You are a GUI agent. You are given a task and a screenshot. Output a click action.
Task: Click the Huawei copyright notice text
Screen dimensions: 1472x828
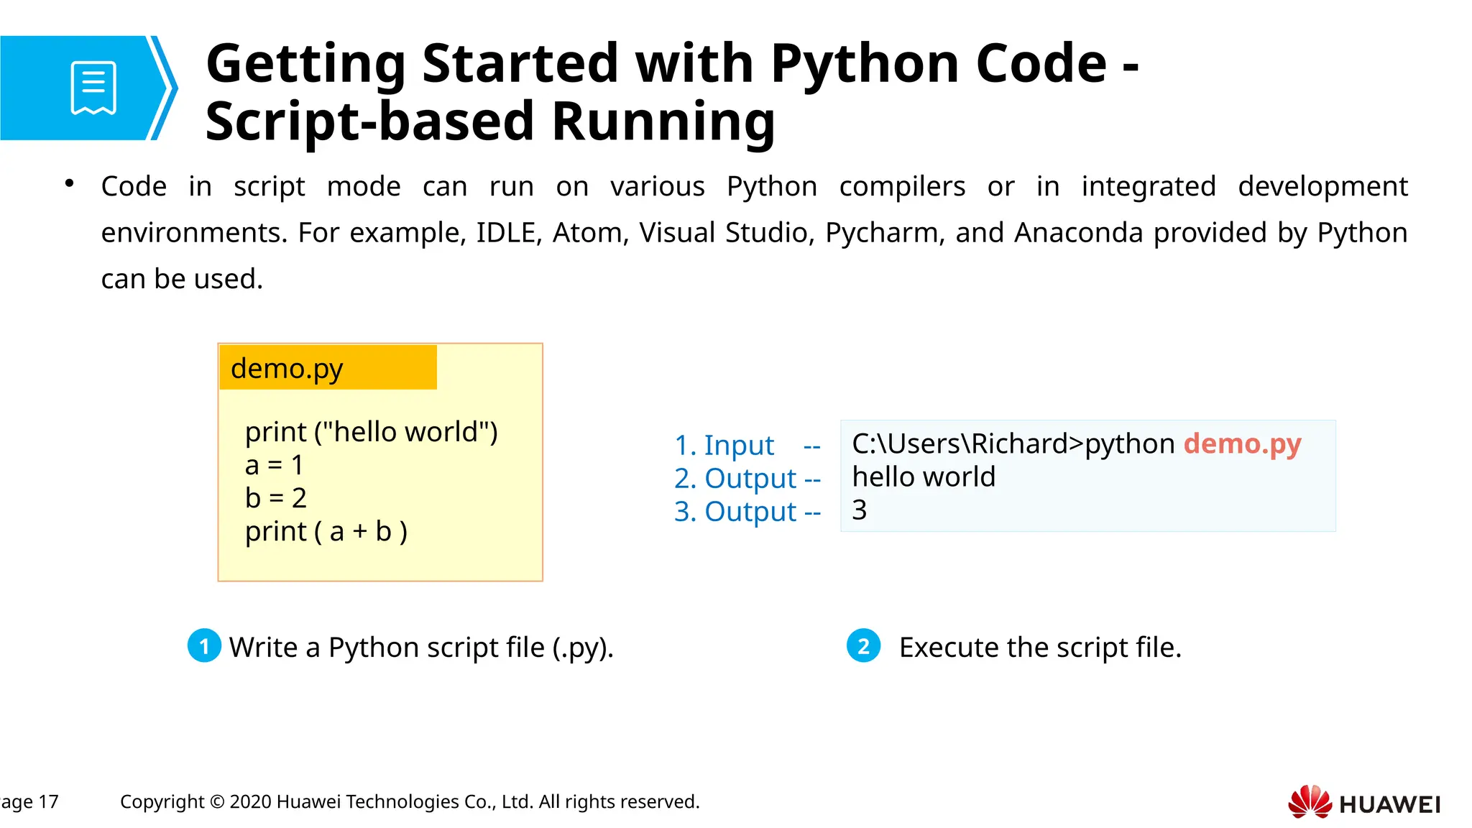410,801
